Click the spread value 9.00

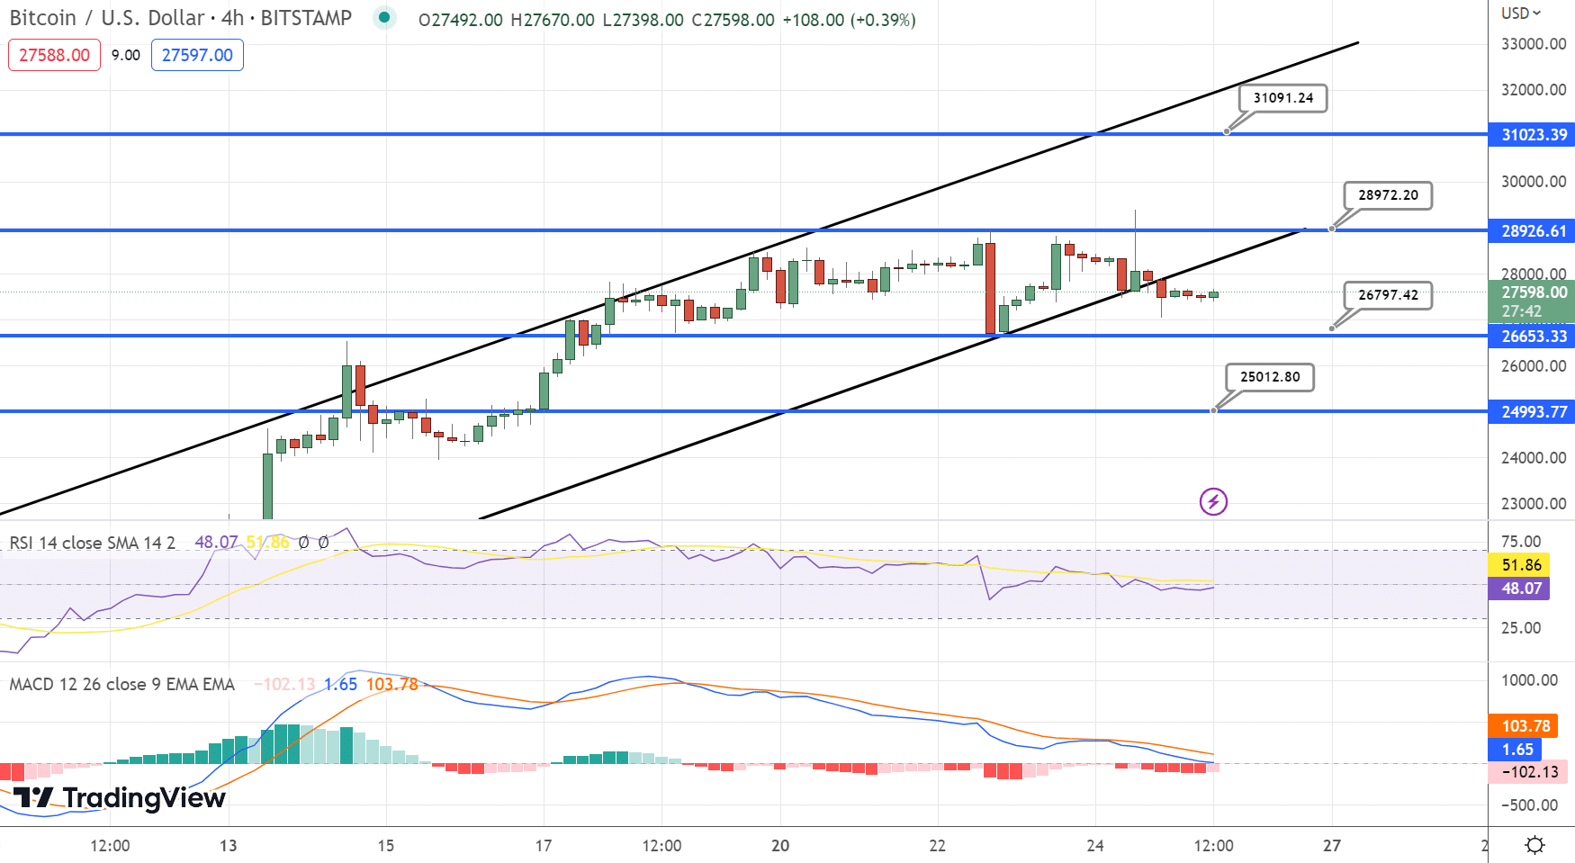click(126, 55)
